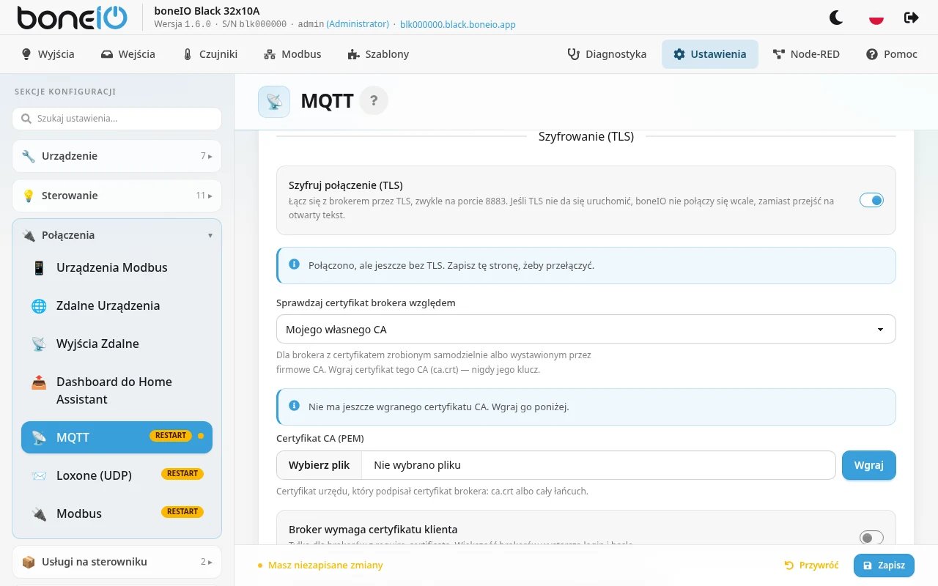Click the logout arrow icon

[912, 18]
